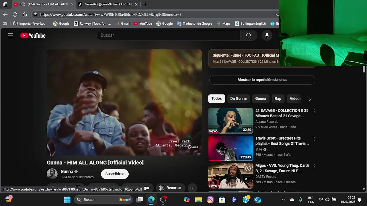Go back with the browser arrow
Viewport: 367px width, 206px height.
tap(5, 14)
